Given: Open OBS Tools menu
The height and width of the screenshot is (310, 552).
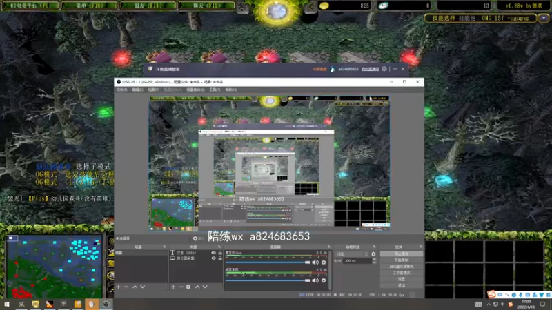Looking at the screenshot, I should coord(215,90).
